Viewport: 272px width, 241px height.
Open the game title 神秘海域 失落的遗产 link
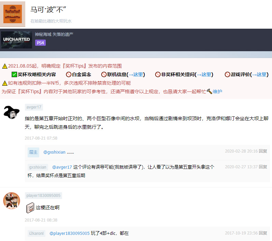(x=54, y=34)
